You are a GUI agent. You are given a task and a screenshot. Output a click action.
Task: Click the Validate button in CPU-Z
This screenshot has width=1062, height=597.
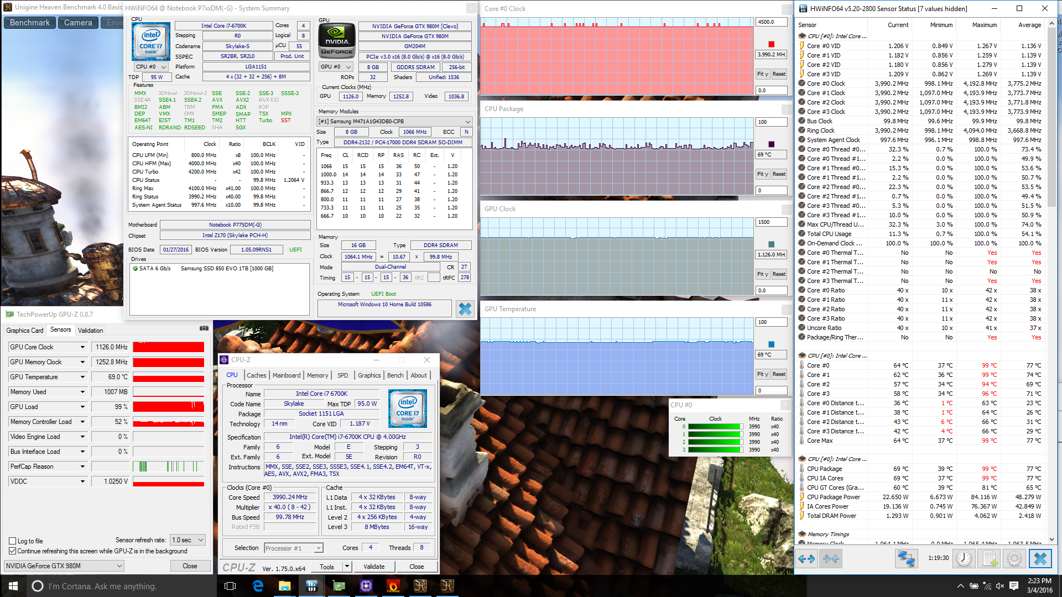point(374,567)
